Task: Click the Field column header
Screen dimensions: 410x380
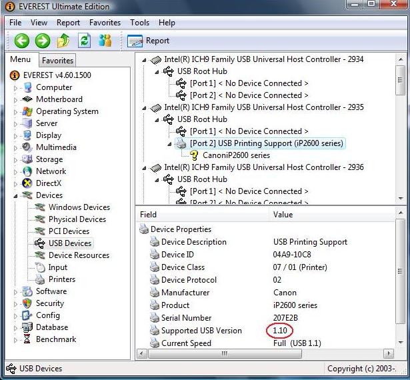Action: [x=202, y=215]
